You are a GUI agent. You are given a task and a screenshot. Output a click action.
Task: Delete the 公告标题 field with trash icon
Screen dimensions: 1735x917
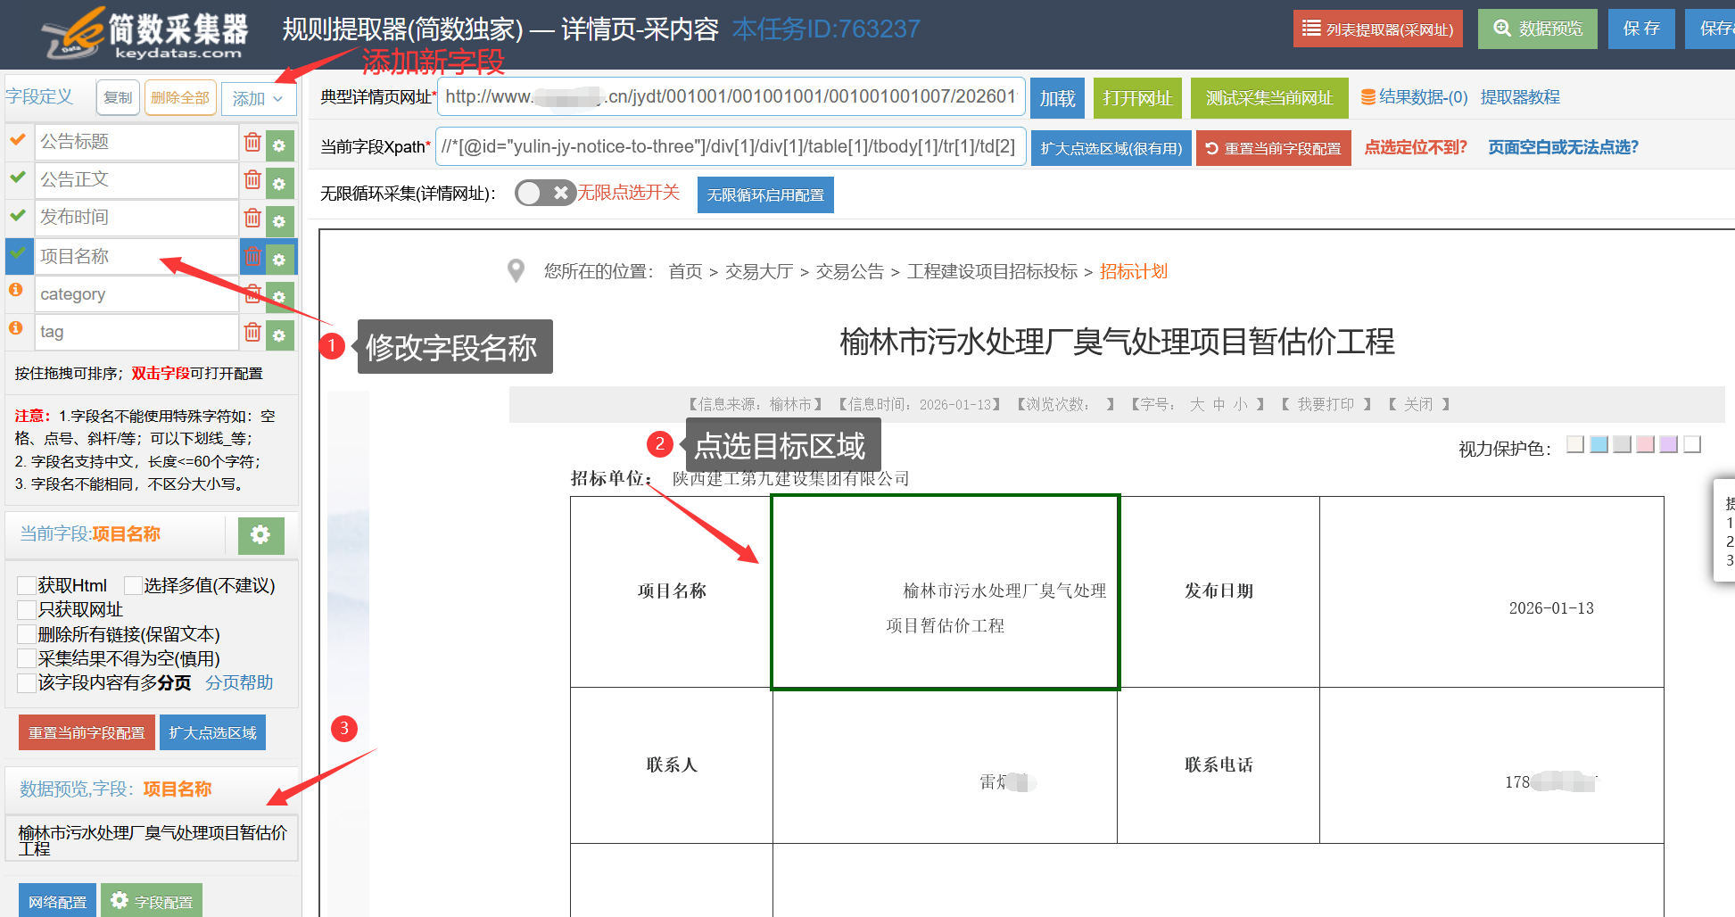point(252,143)
